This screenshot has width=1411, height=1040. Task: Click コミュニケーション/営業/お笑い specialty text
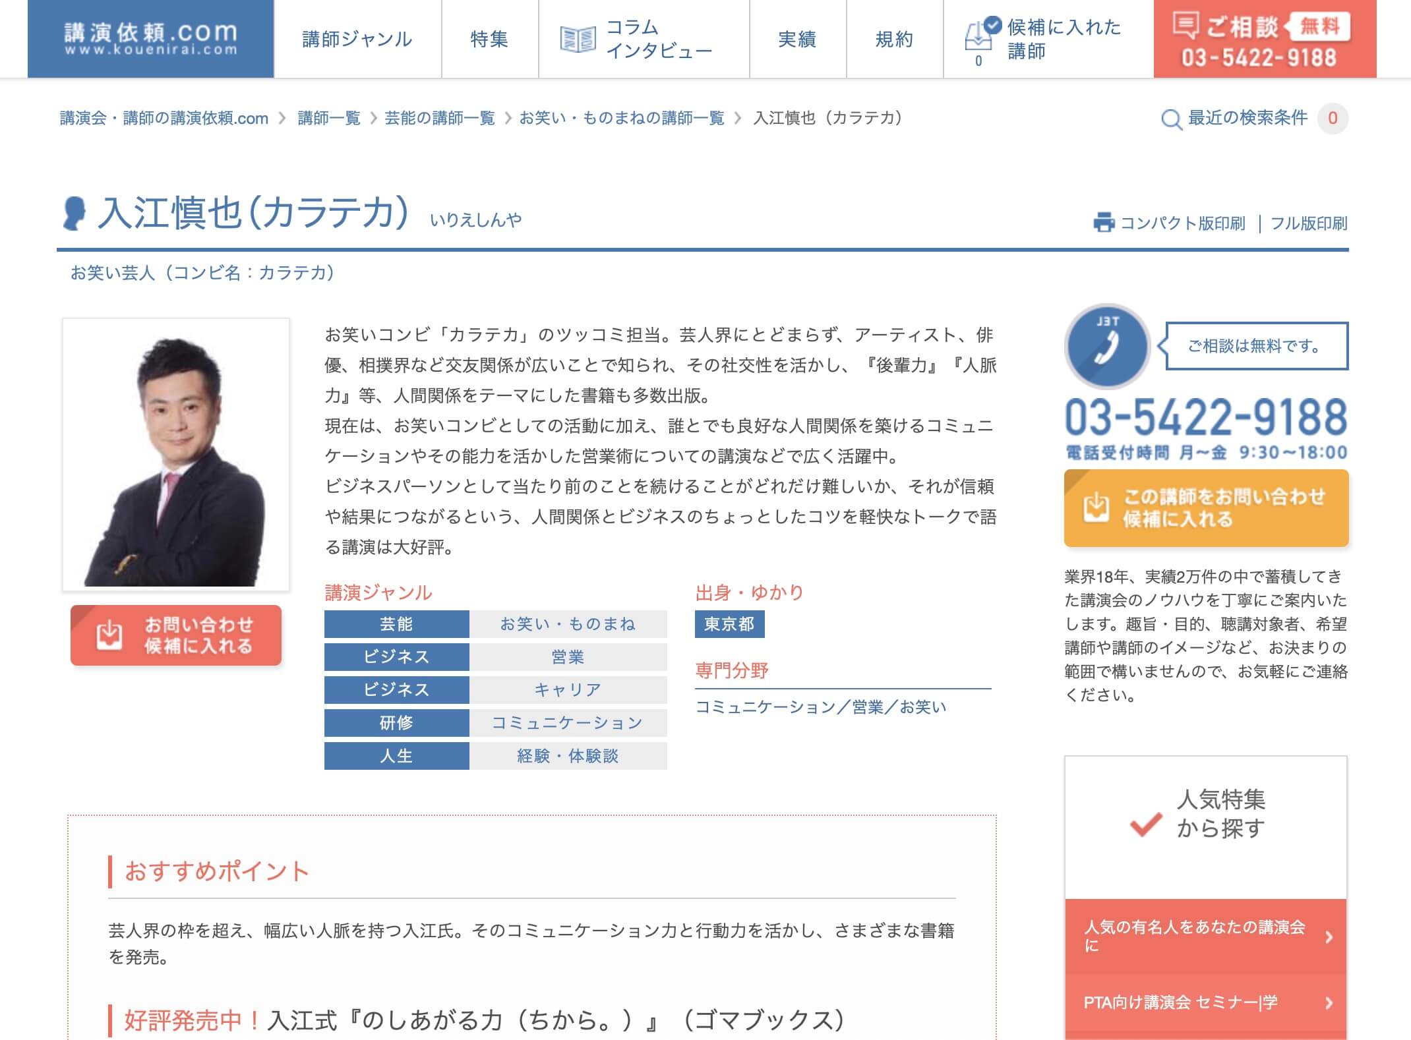pyautogui.click(x=821, y=707)
